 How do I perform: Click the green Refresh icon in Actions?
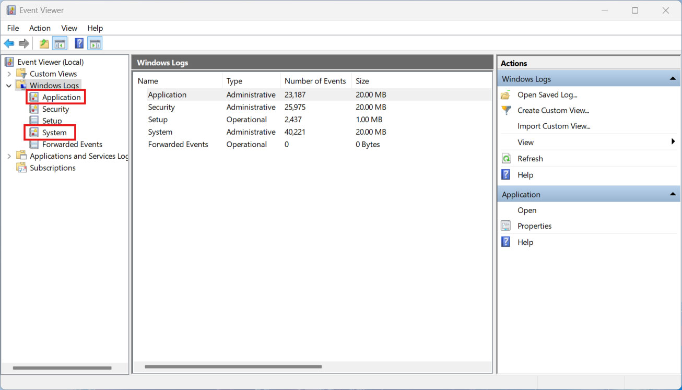[x=505, y=159]
